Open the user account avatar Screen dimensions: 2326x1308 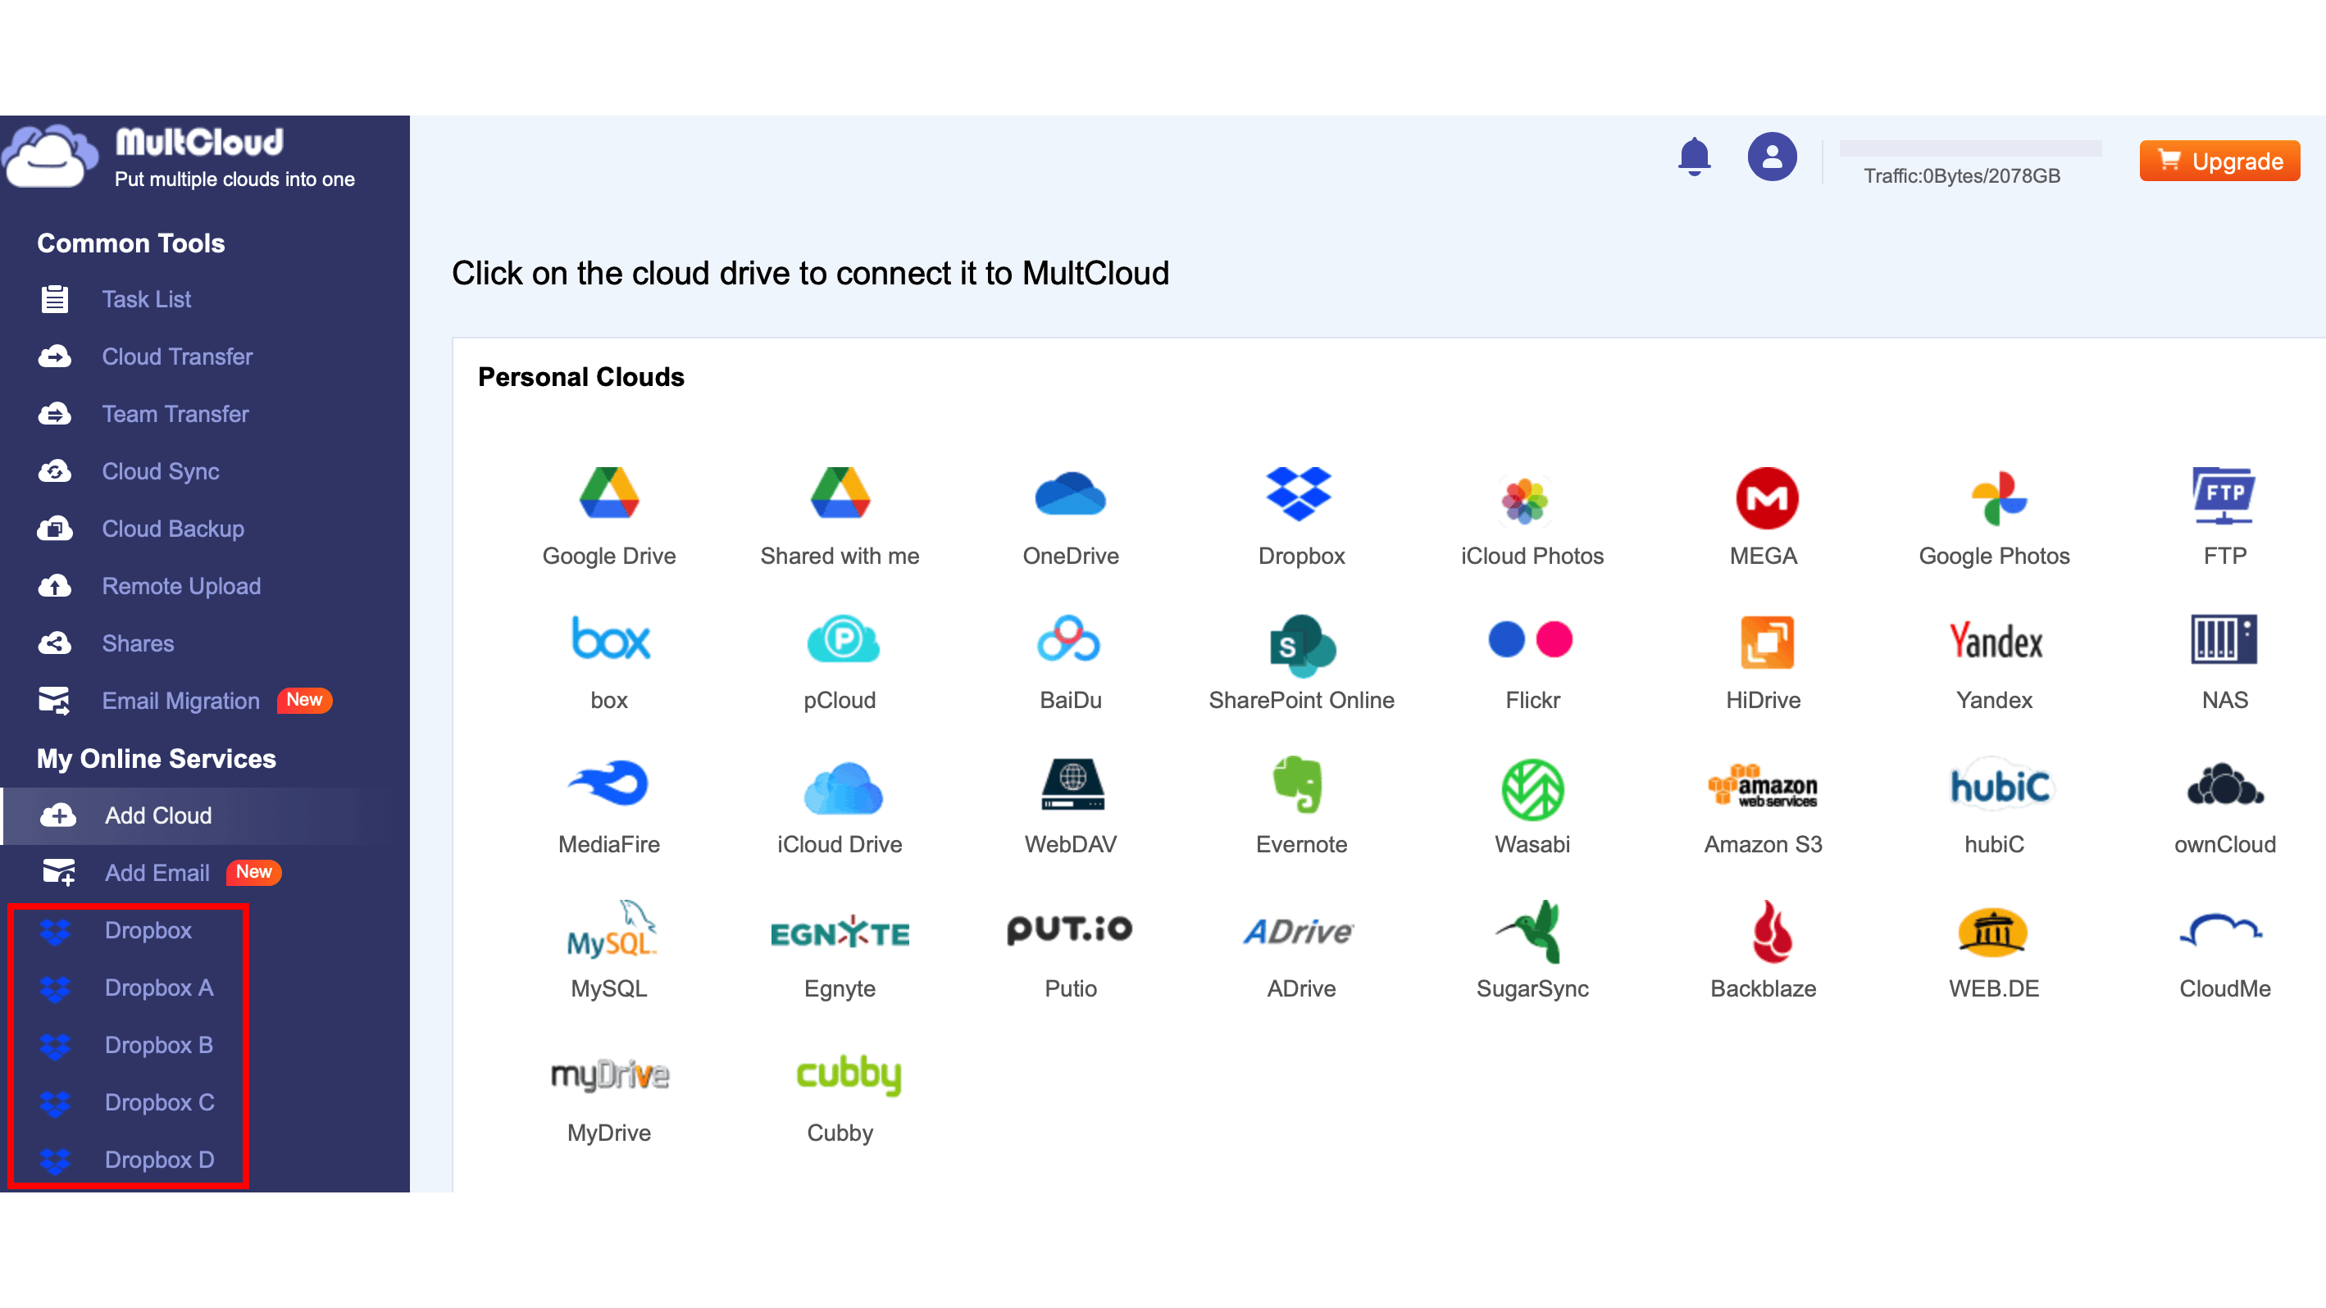tap(1773, 157)
